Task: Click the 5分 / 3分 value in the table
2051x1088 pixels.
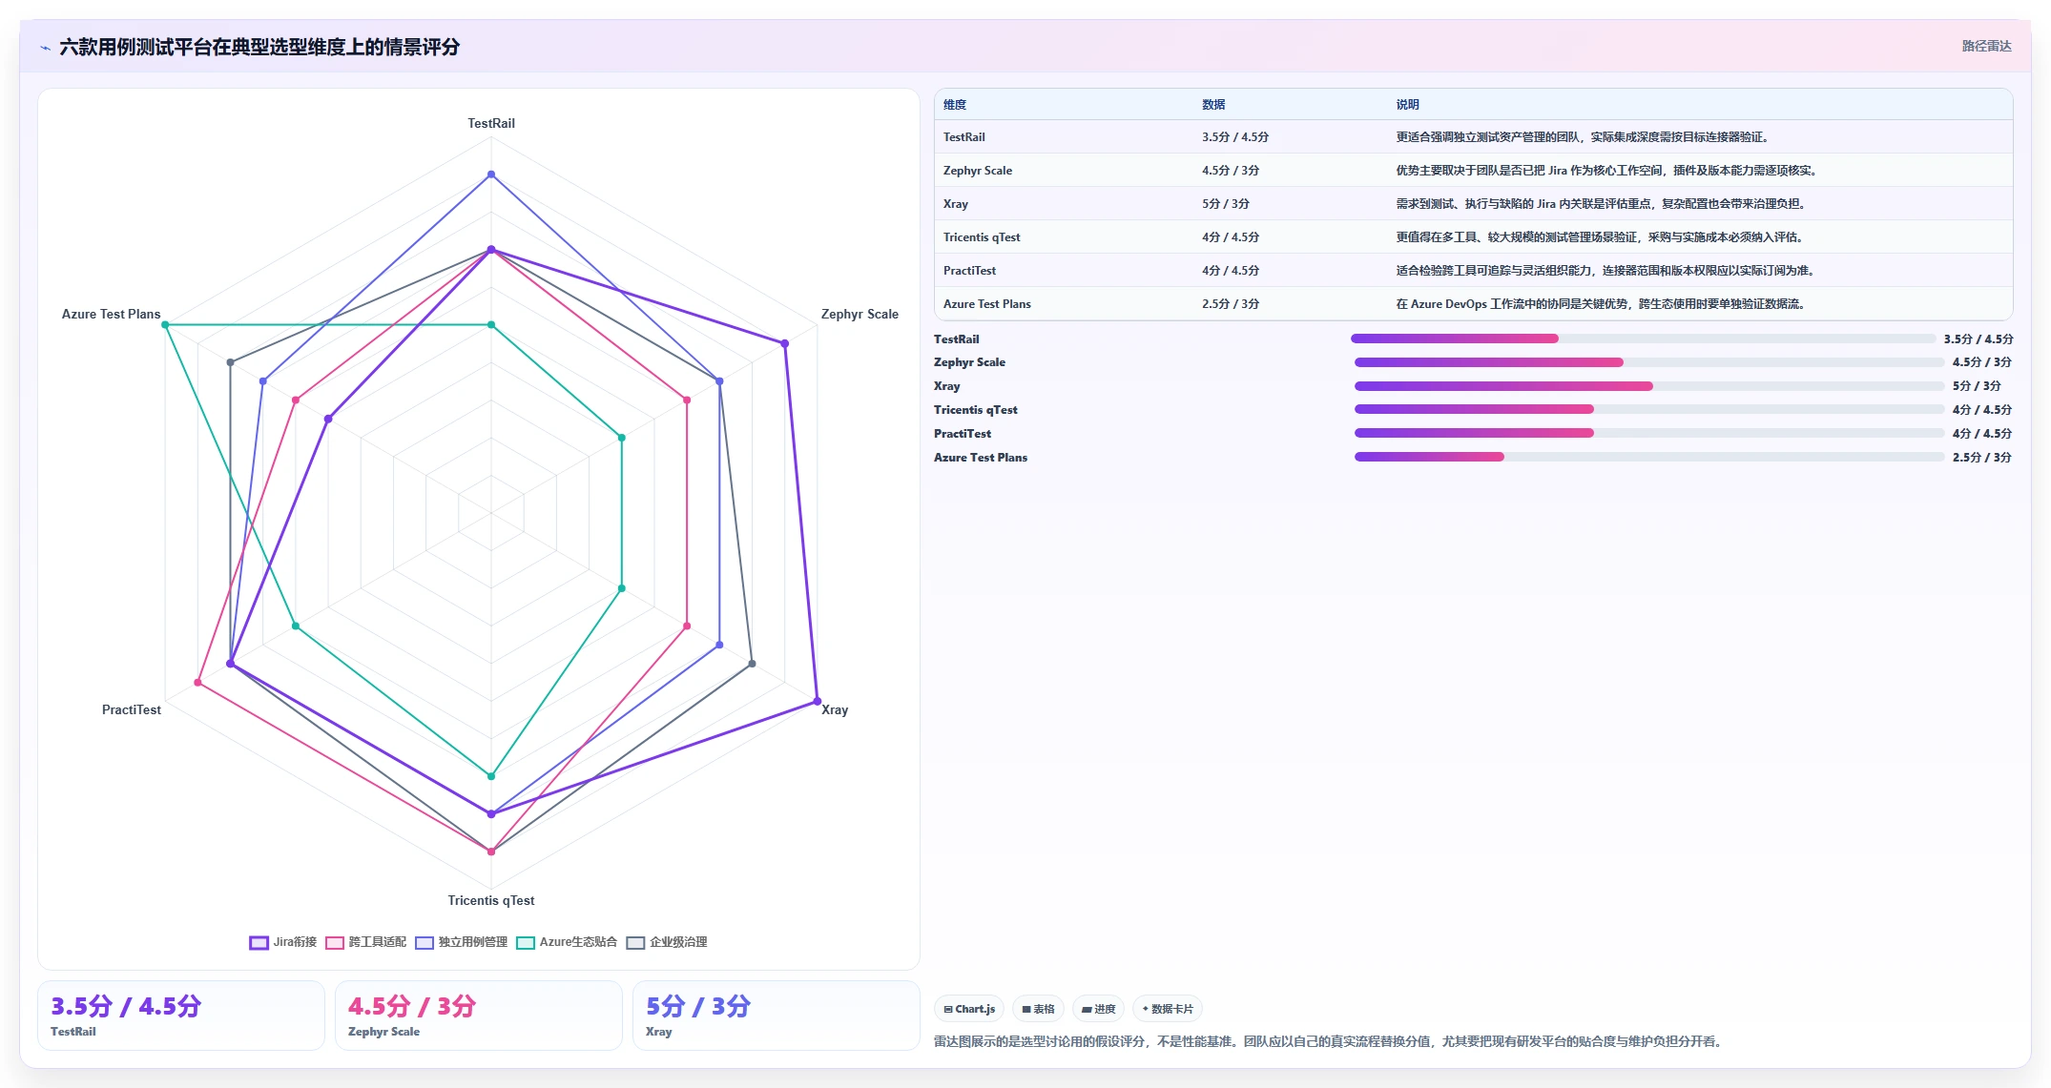Action: (x=1226, y=204)
